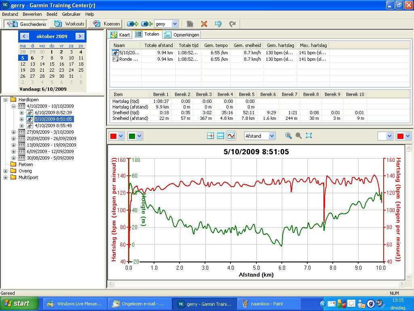The height and width of the screenshot is (311, 414).
Task: Click the undo arrow in toolbar
Action: [x=218, y=24]
